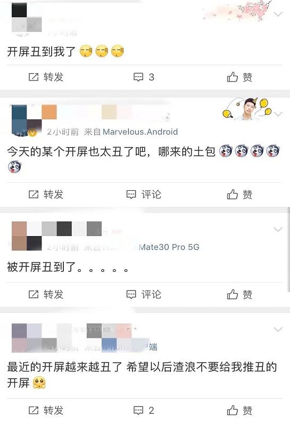Expand the options chevron on the first post

point(278,14)
